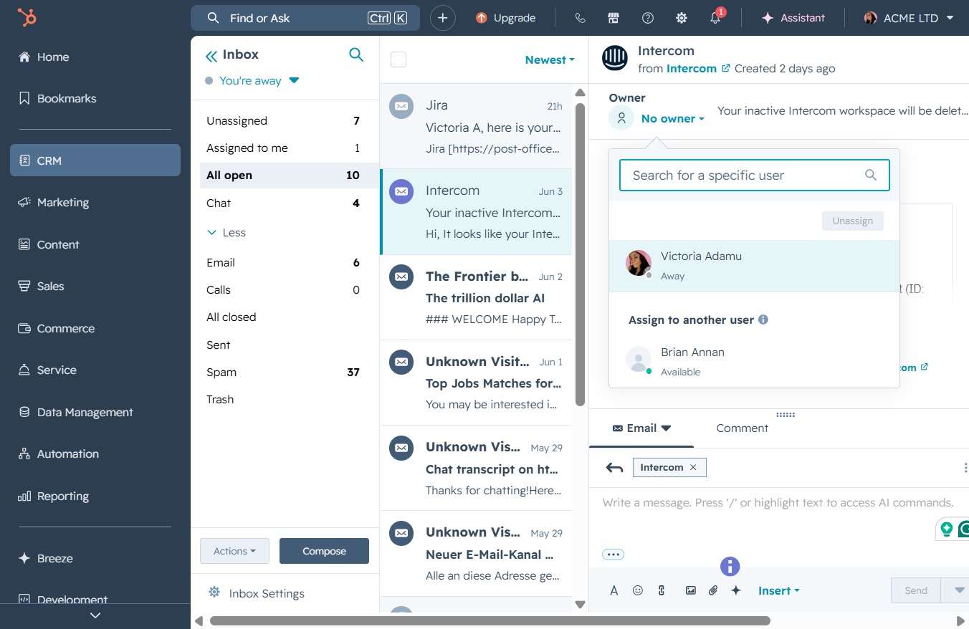Insert an image into the email
The width and height of the screenshot is (969, 629).
coord(691,590)
